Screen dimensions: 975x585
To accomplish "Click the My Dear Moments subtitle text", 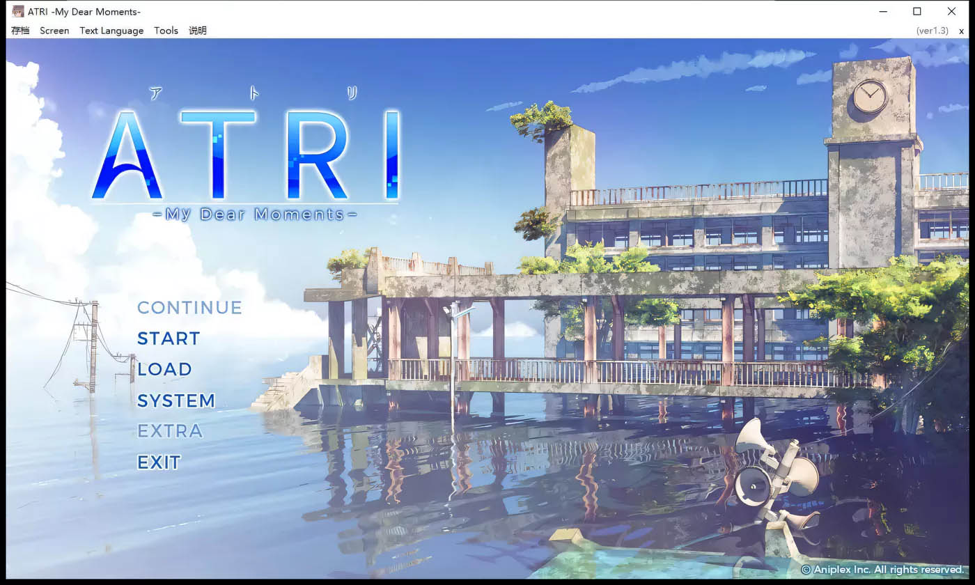I will coord(256,214).
